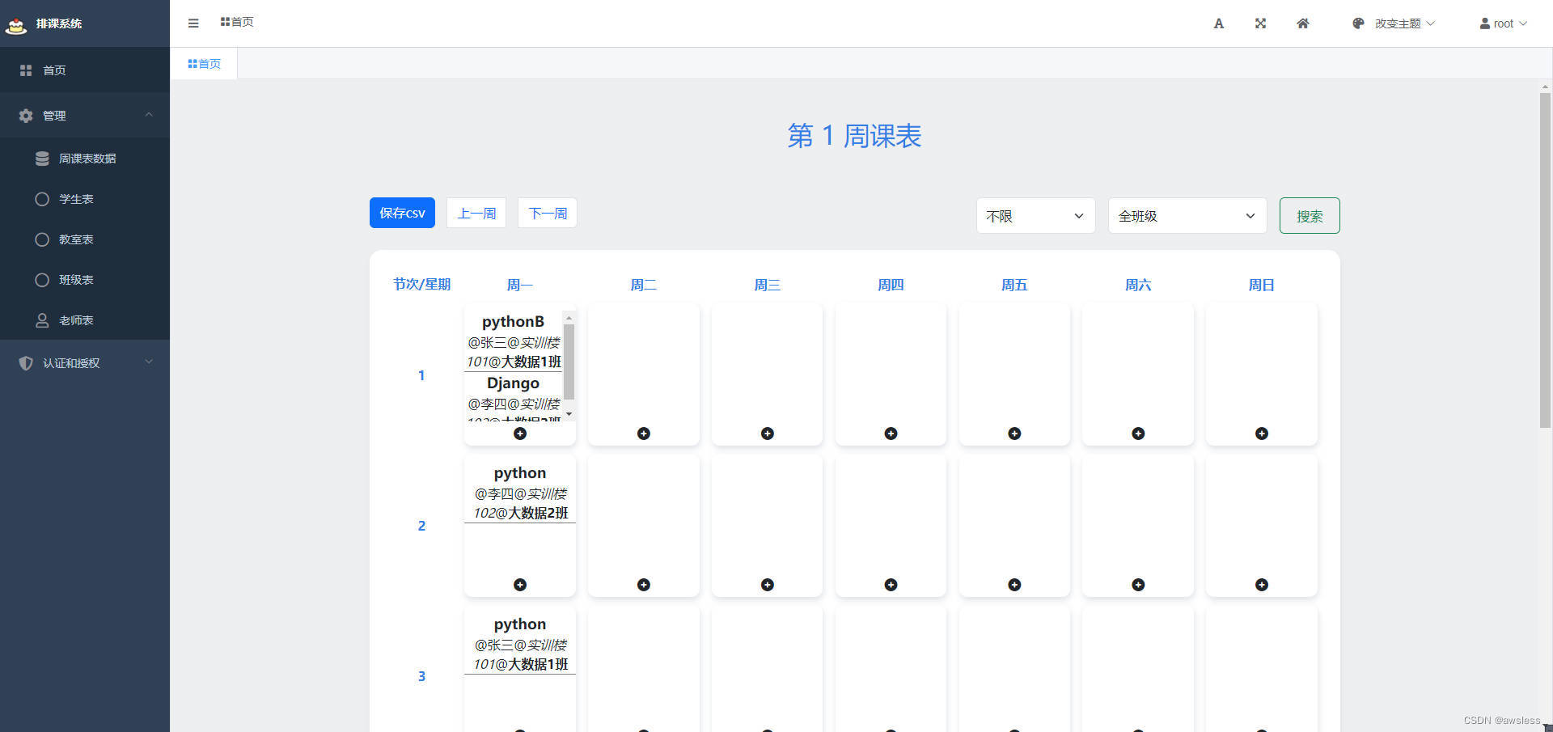Add course for period 1 周日
Screen dimensions: 1553x732
coord(1262,434)
